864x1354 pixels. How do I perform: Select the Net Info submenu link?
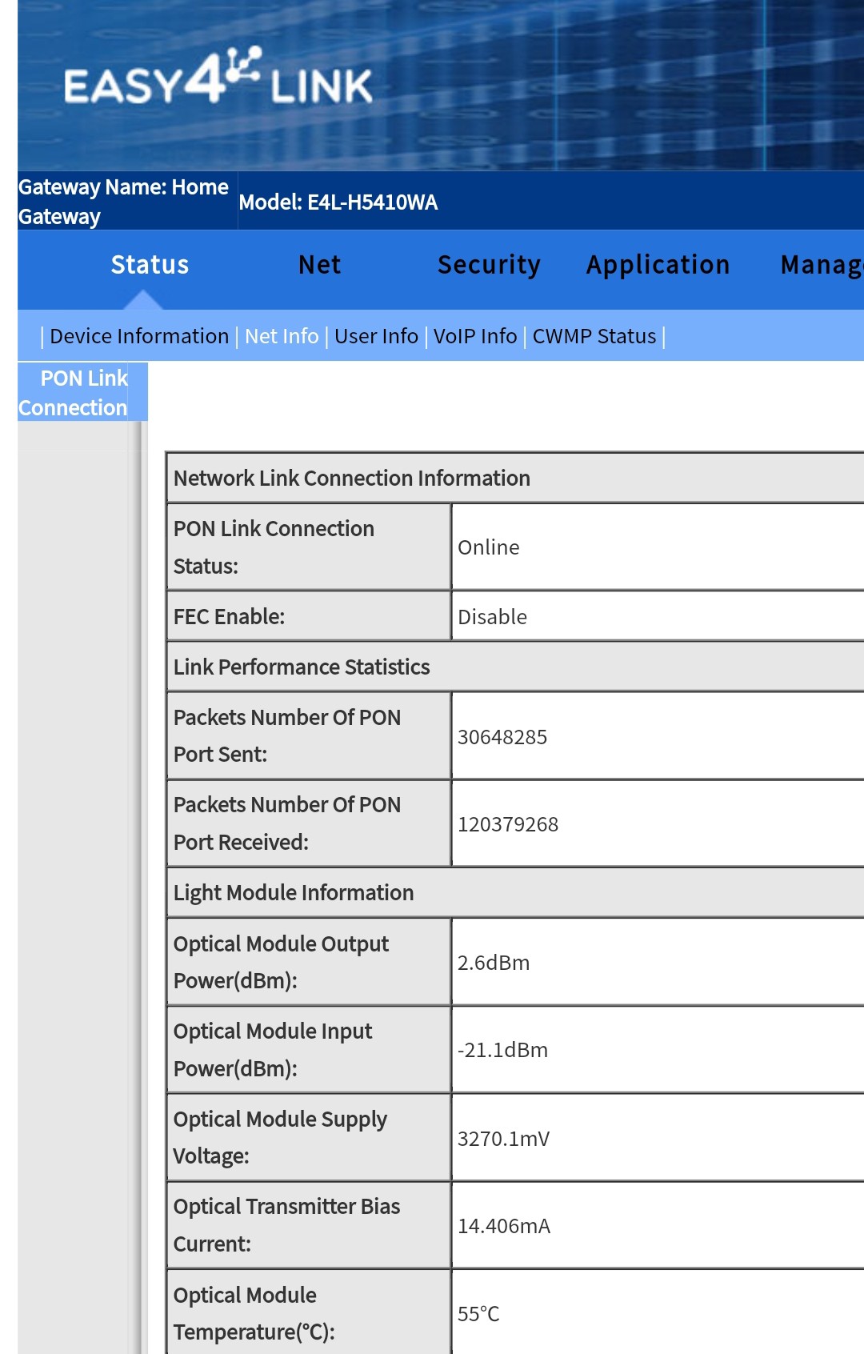(282, 337)
